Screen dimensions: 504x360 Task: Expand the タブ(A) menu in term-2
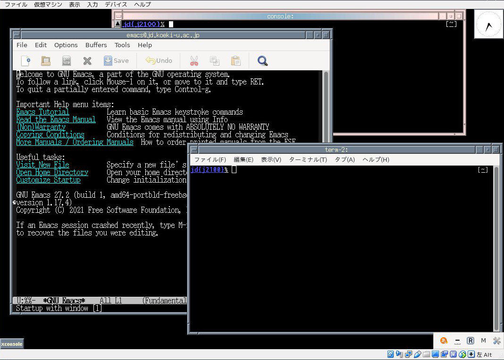pyautogui.click(x=344, y=159)
